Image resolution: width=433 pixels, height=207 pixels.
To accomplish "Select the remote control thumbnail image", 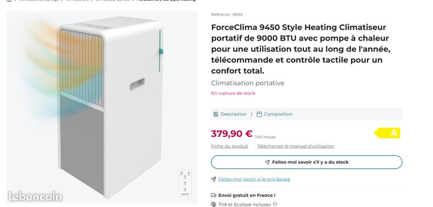I will 185,183.
